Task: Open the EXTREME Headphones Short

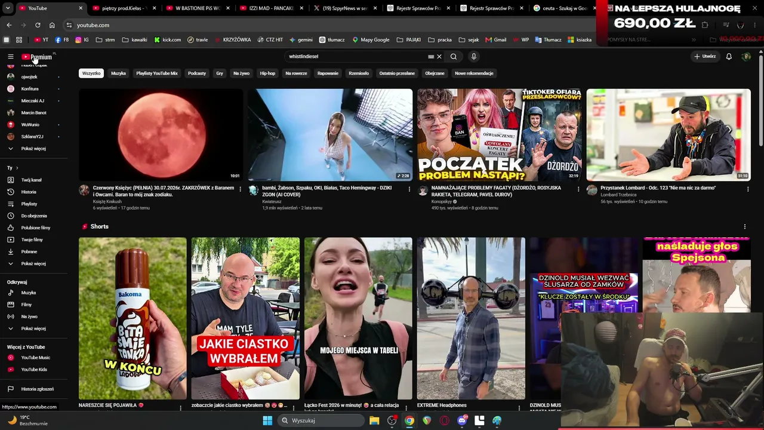Action: (x=472, y=318)
